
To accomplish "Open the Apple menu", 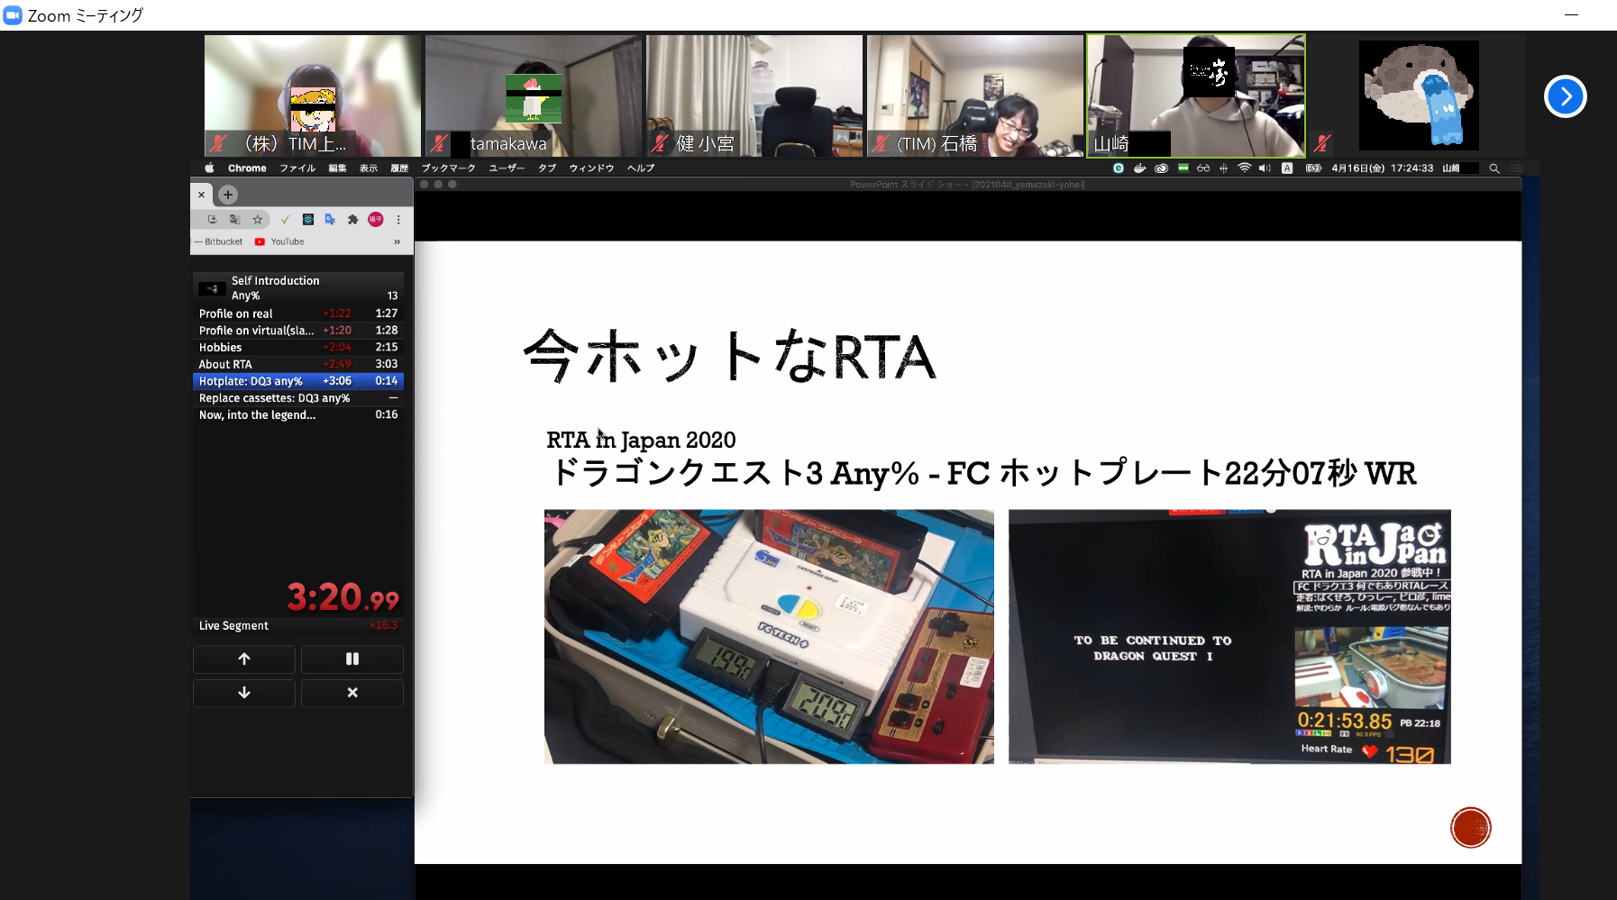I will click(210, 168).
